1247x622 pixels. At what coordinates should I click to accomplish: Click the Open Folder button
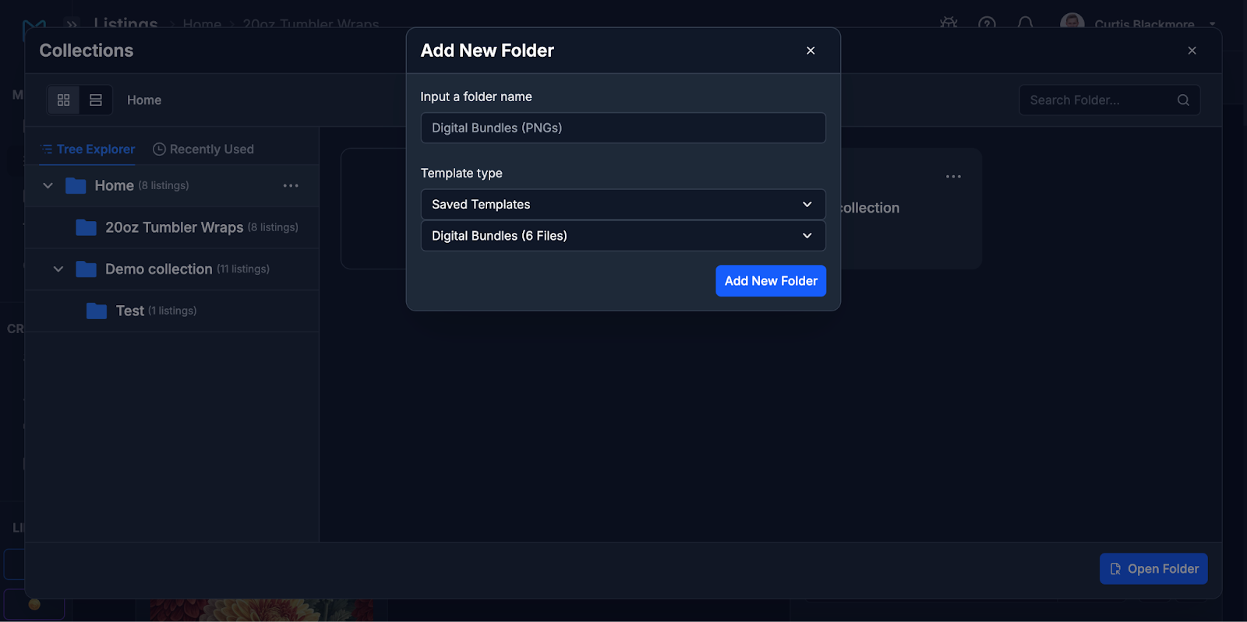coord(1153,569)
